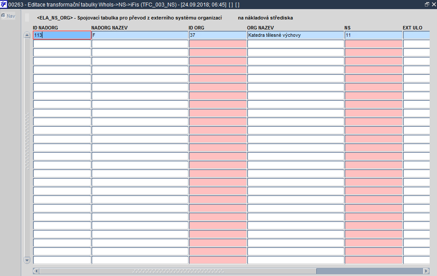Click the iFIS application logo icon

pos(3,4)
